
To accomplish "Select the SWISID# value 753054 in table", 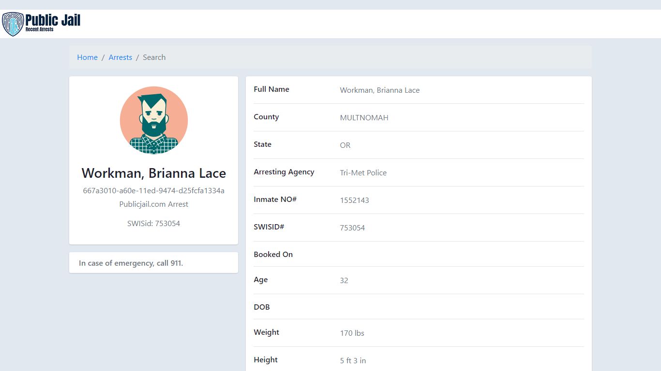I will pyautogui.click(x=352, y=228).
